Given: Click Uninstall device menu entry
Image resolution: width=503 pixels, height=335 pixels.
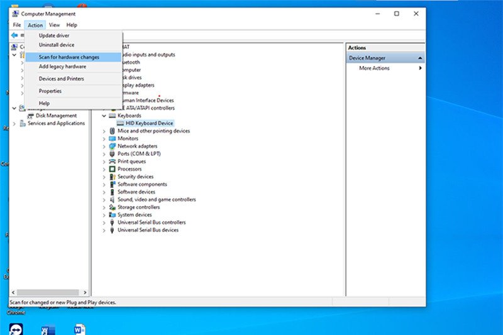Looking at the screenshot, I should [57, 45].
